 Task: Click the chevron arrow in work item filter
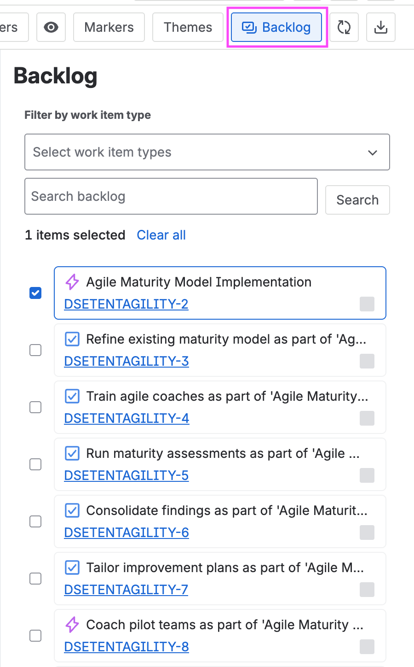(373, 152)
